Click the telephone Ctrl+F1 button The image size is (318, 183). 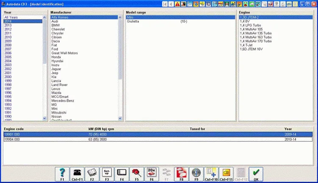77,174
